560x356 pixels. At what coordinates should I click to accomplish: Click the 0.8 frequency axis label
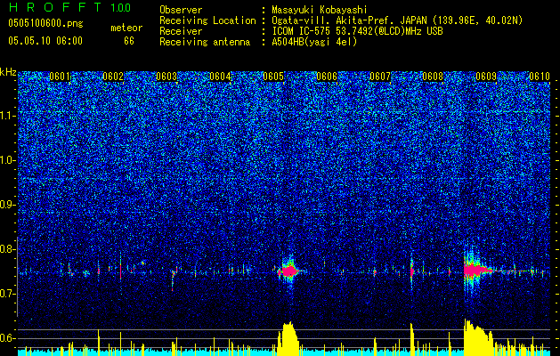pos(8,249)
